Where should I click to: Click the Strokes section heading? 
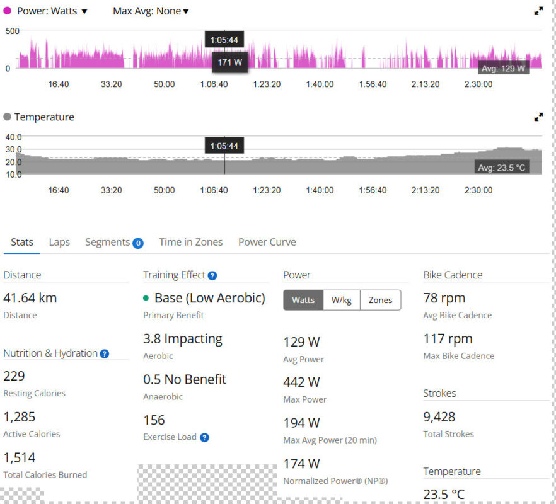click(x=439, y=393)
